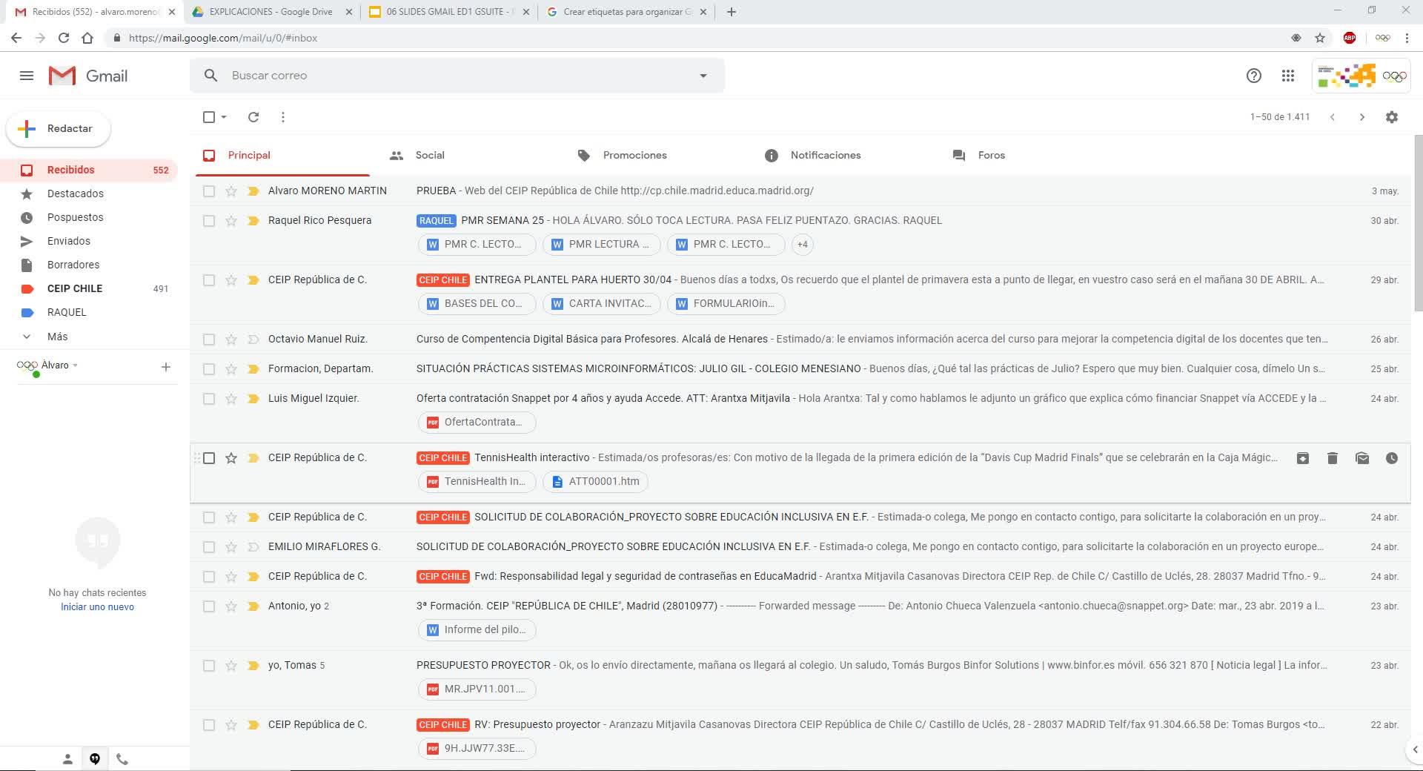Mark the TennisHealth interactivo email as read
The height and width of the screenshot is (771, 1423).
click(1362, 458)
